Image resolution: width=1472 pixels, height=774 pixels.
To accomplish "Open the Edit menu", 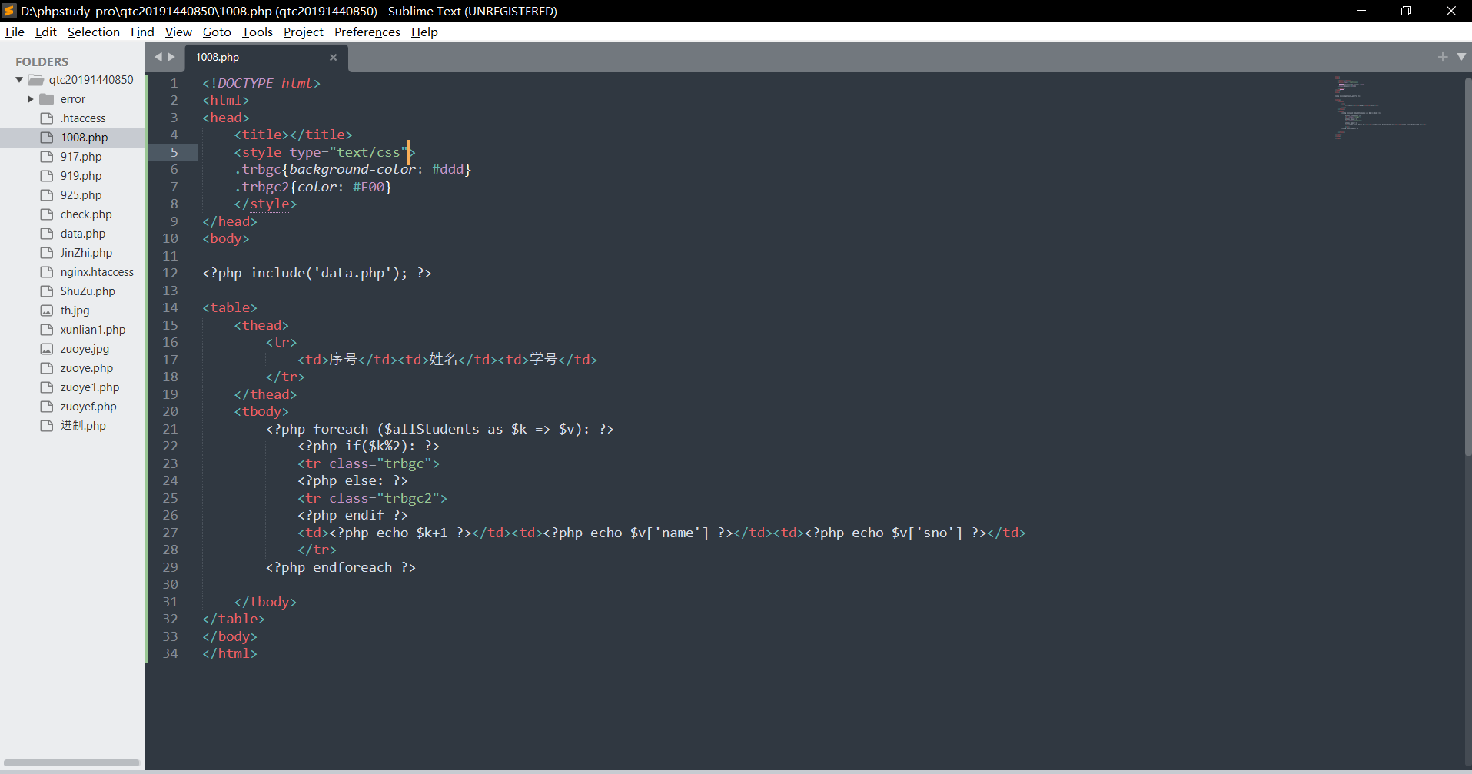I will (x=46, y=32).
